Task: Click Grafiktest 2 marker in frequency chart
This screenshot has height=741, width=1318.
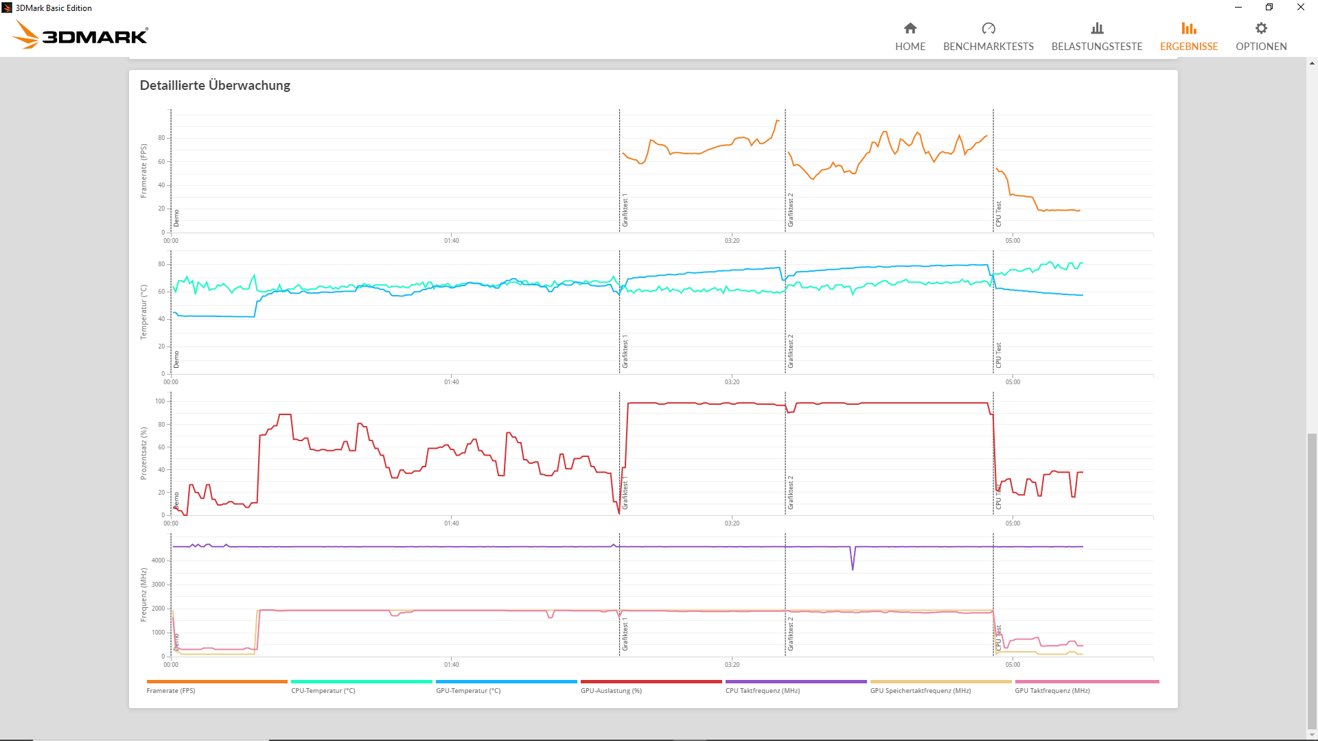Action: (791, 634)
